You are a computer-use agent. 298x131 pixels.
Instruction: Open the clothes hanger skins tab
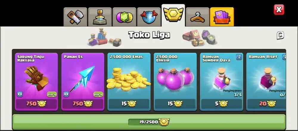[198, 17]
